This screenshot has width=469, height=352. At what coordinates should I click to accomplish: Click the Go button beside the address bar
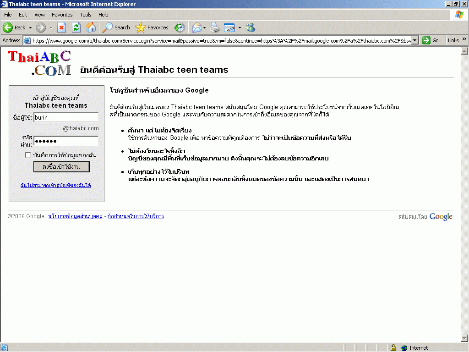431,40
